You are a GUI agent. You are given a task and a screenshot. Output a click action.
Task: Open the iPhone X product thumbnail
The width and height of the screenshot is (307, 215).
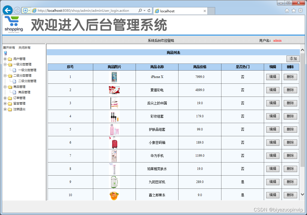point(114,77)
